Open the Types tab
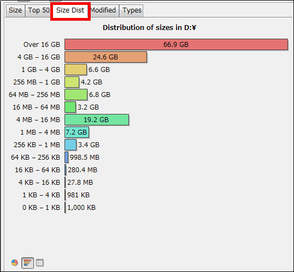The image size is (294, 272). (x=132, y=10)
